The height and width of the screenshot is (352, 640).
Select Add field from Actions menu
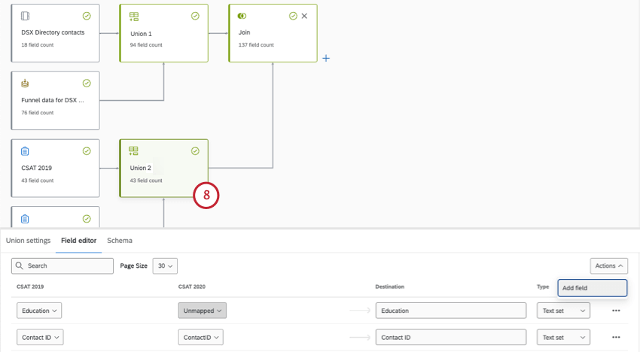[x=592, y=288]
